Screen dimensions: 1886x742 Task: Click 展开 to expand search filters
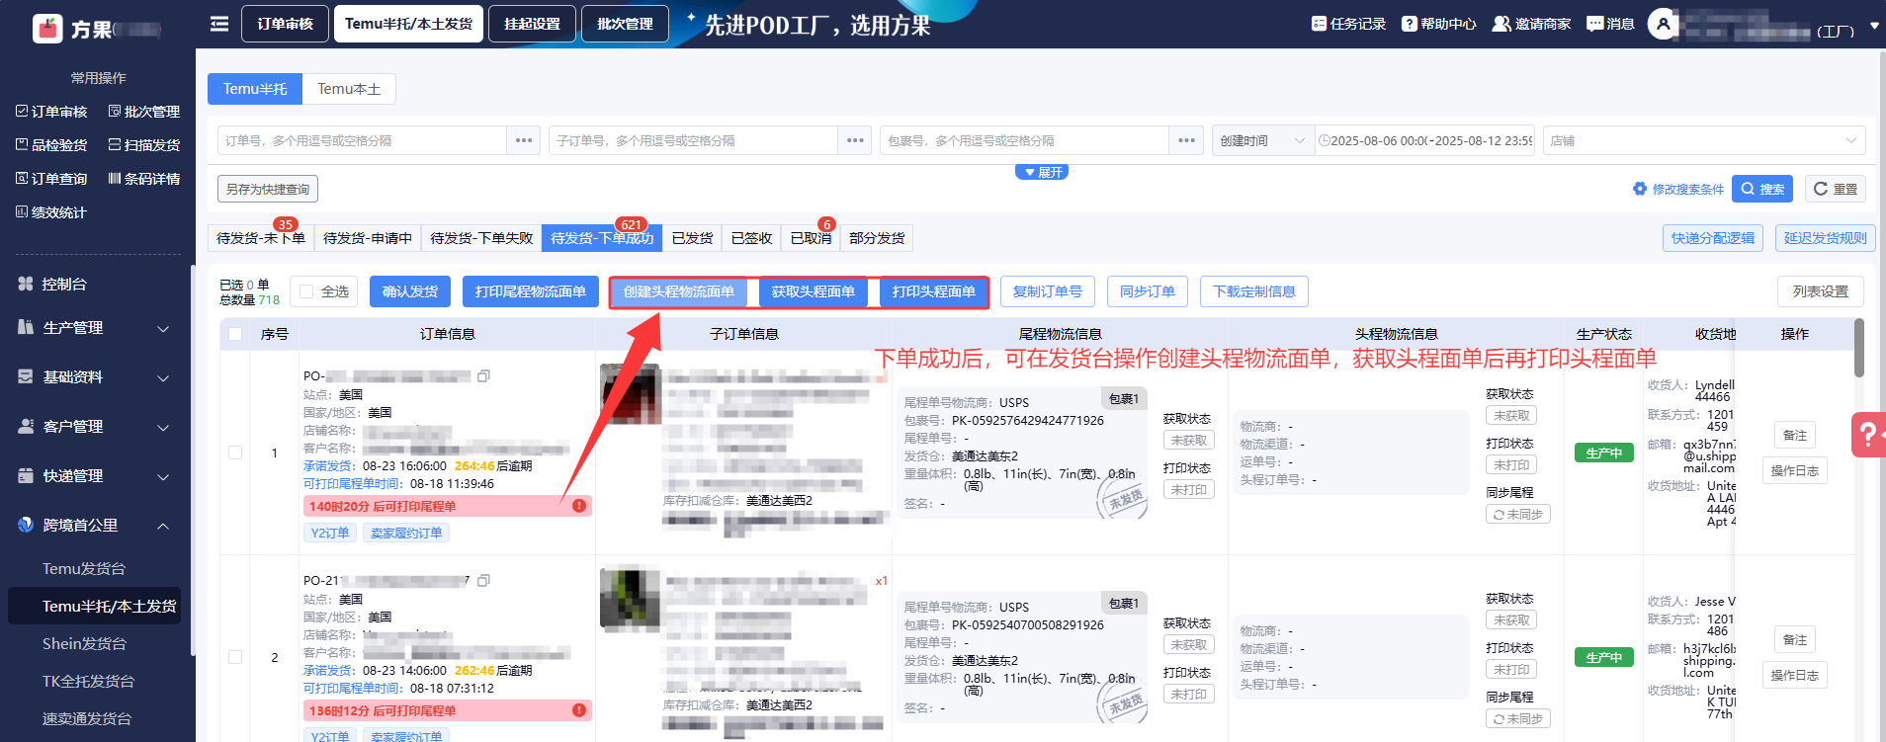tap(1042, 172)
